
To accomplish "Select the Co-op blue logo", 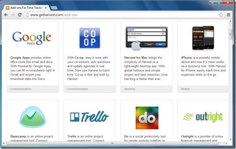I will coord(90,38).
